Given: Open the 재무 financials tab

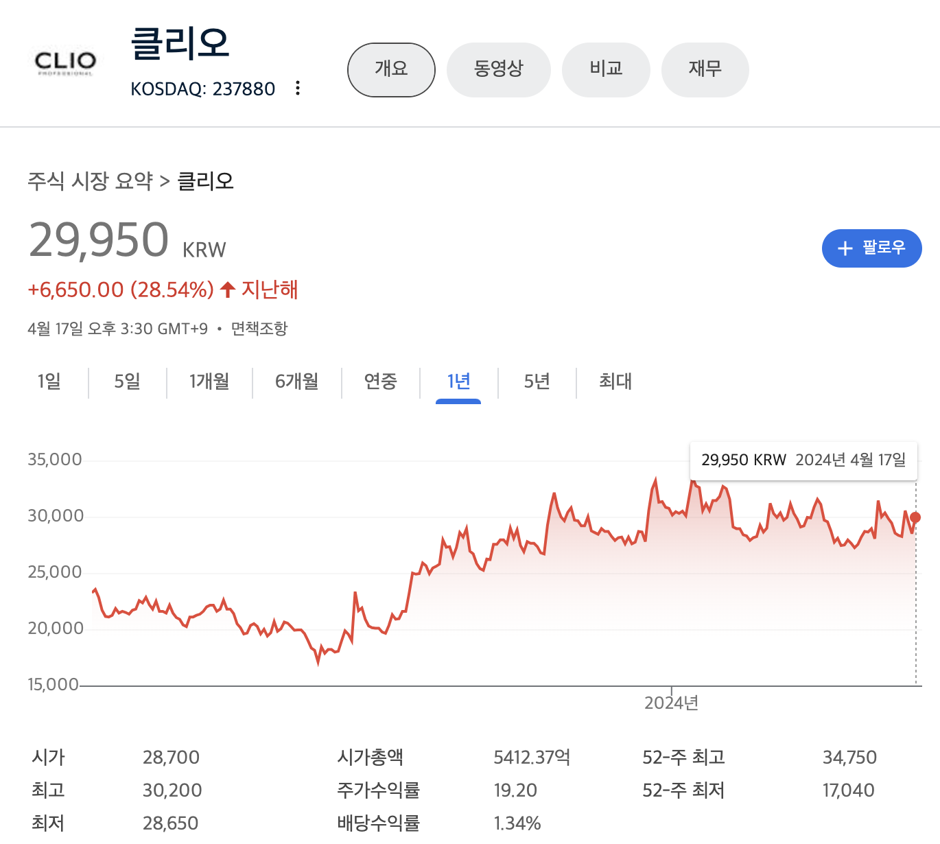Looking at the screenshot, I should click(705, 69).
